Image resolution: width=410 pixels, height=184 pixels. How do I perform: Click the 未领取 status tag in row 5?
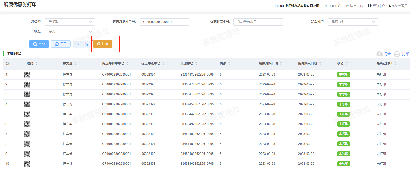click(344, 114)
